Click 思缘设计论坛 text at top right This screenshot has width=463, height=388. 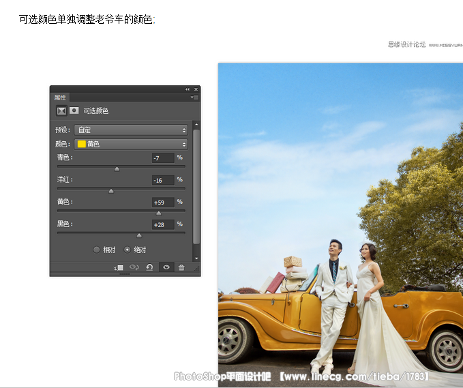pos(406,44)
